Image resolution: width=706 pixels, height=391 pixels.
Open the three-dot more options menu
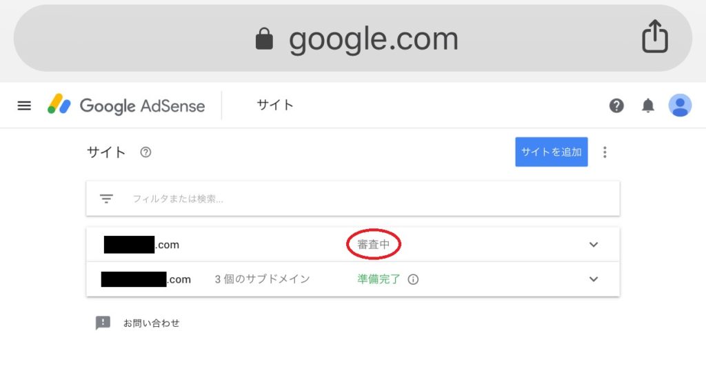click(x=605, y=152)
